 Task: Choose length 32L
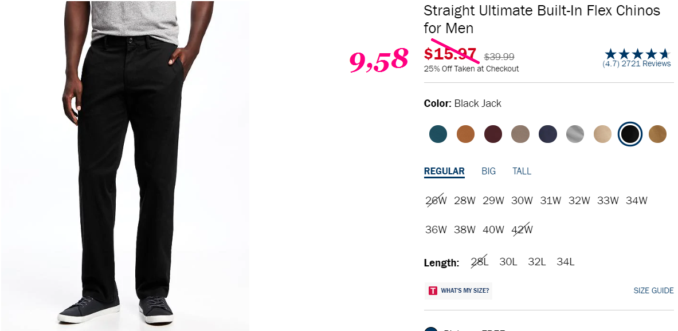pyautogui.click(x=537, y=261)
